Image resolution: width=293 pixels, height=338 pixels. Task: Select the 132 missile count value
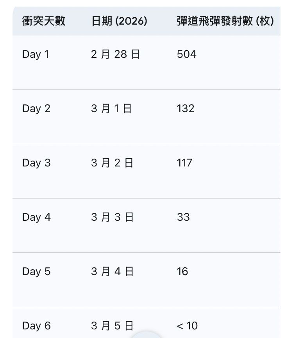point(185,109)
